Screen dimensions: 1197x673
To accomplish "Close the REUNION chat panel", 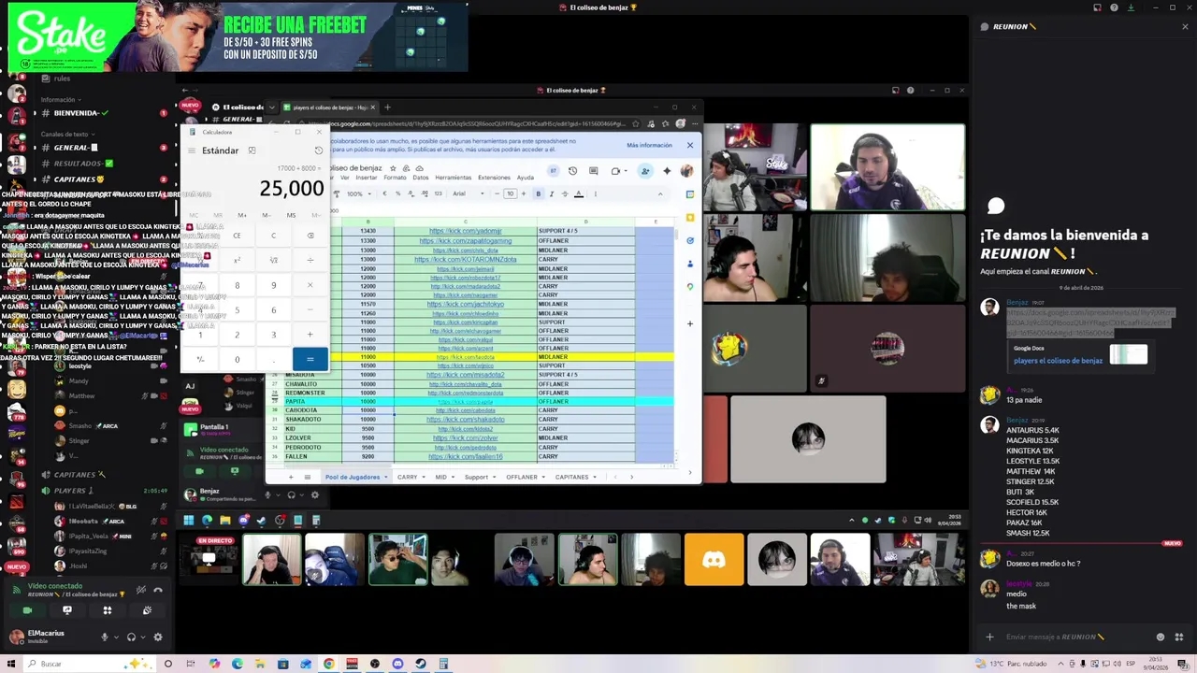I will (1185, 26).
